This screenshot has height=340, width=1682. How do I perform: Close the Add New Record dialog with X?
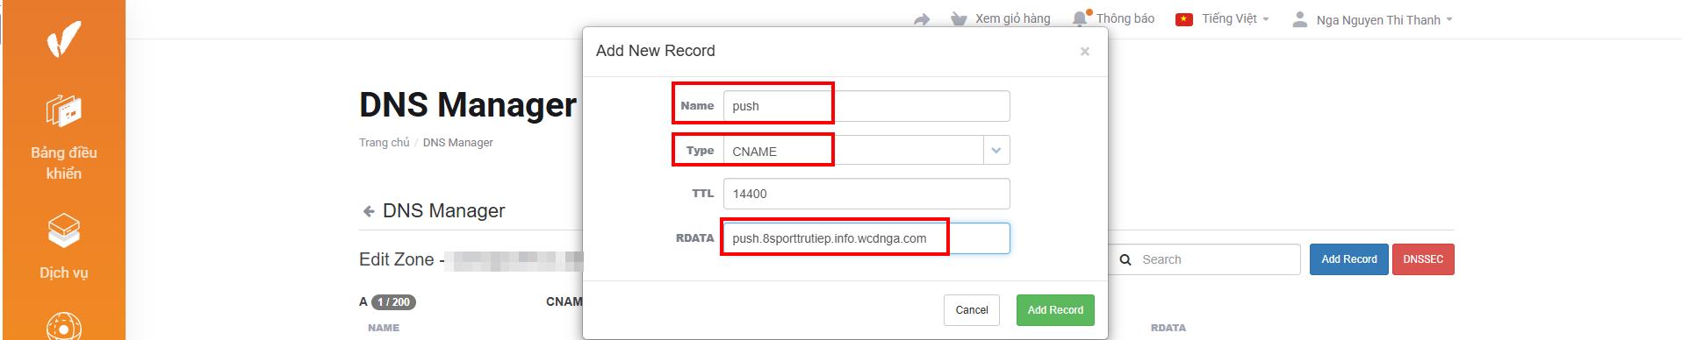click(x=1085, y=52)
